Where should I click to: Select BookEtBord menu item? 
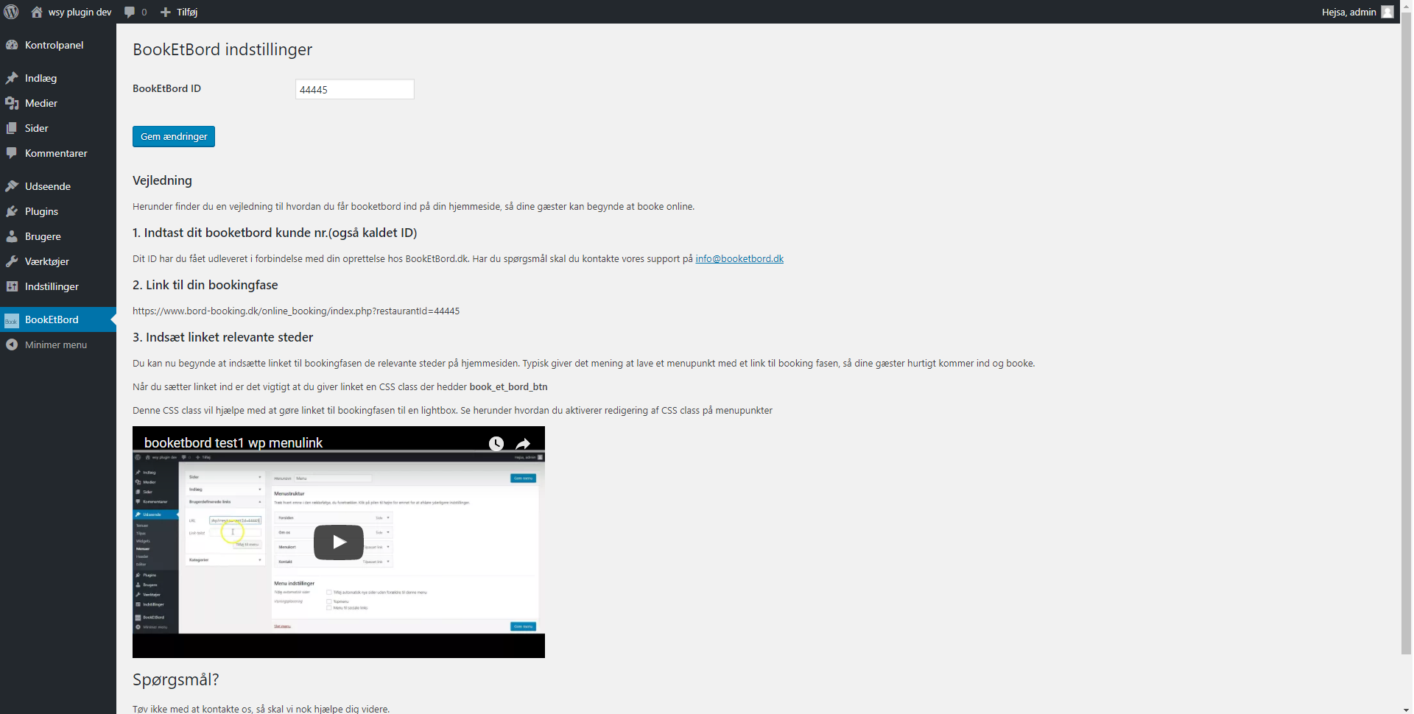coord(58,319)
